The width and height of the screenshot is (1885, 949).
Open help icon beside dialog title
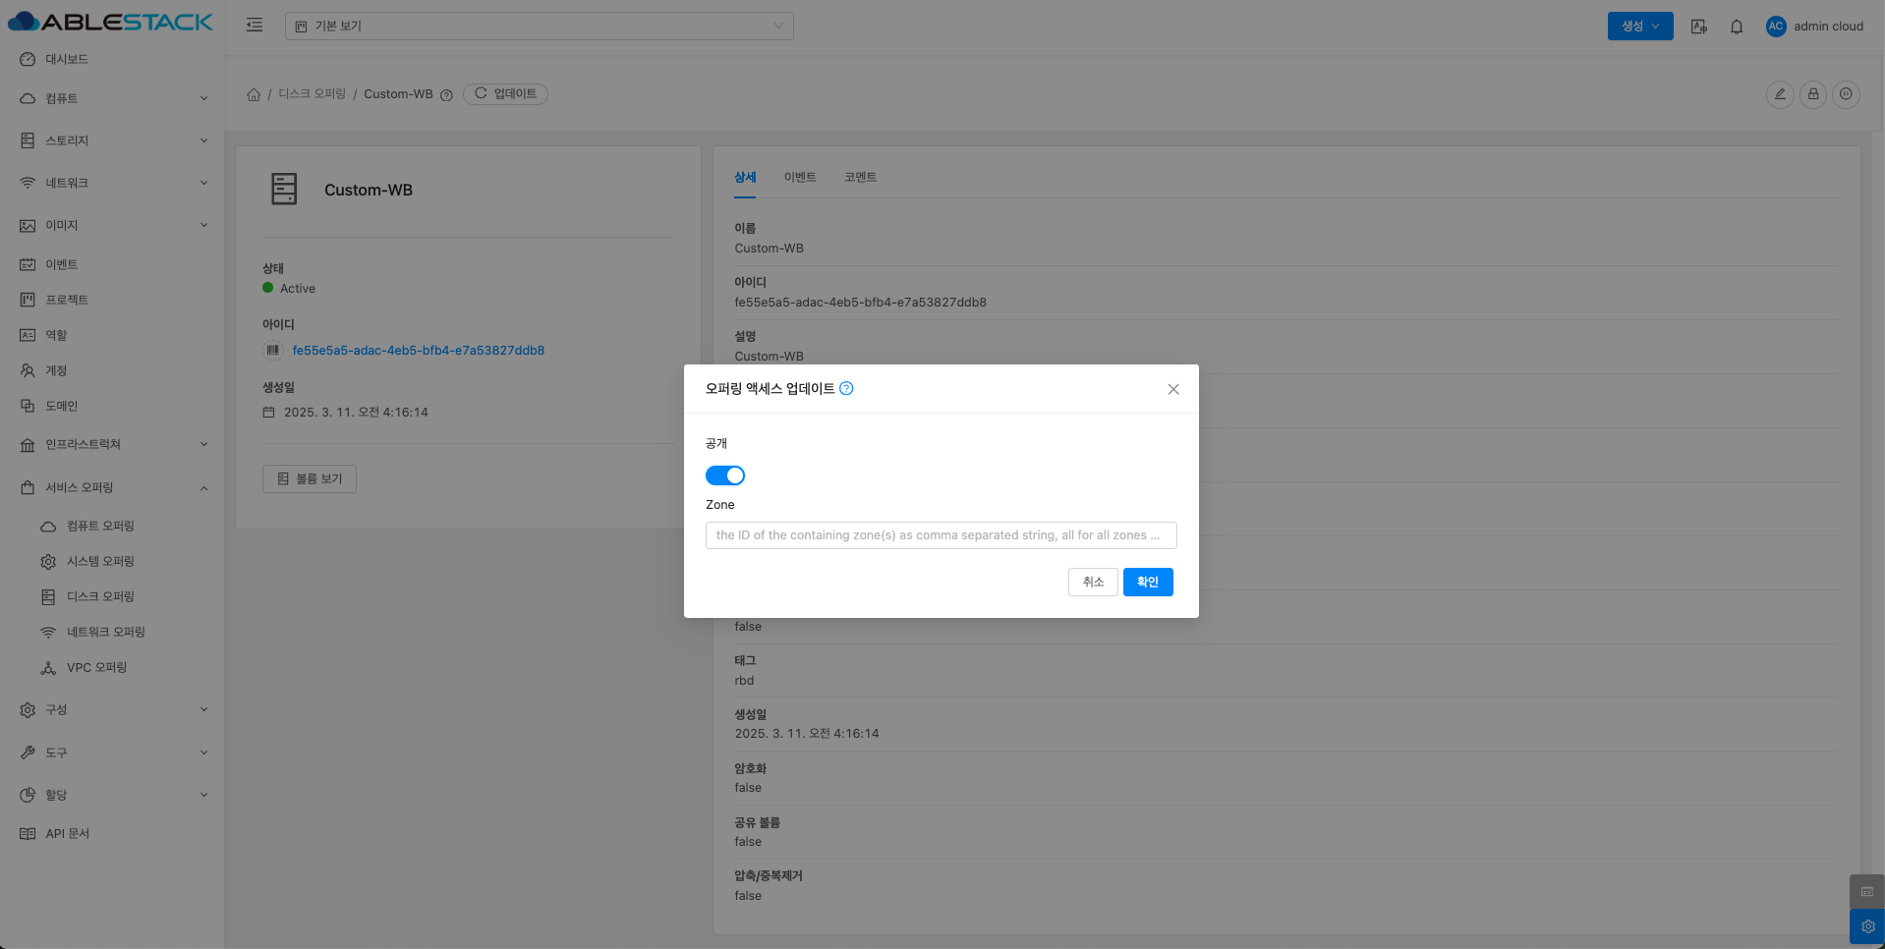point(847,388)
